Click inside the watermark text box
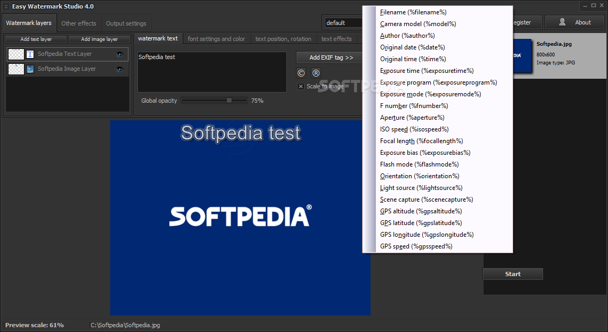The width and height of the screenshot is (608, 332). 212,72
